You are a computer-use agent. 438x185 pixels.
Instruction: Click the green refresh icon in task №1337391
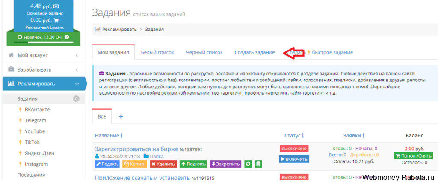coord(248,164)
